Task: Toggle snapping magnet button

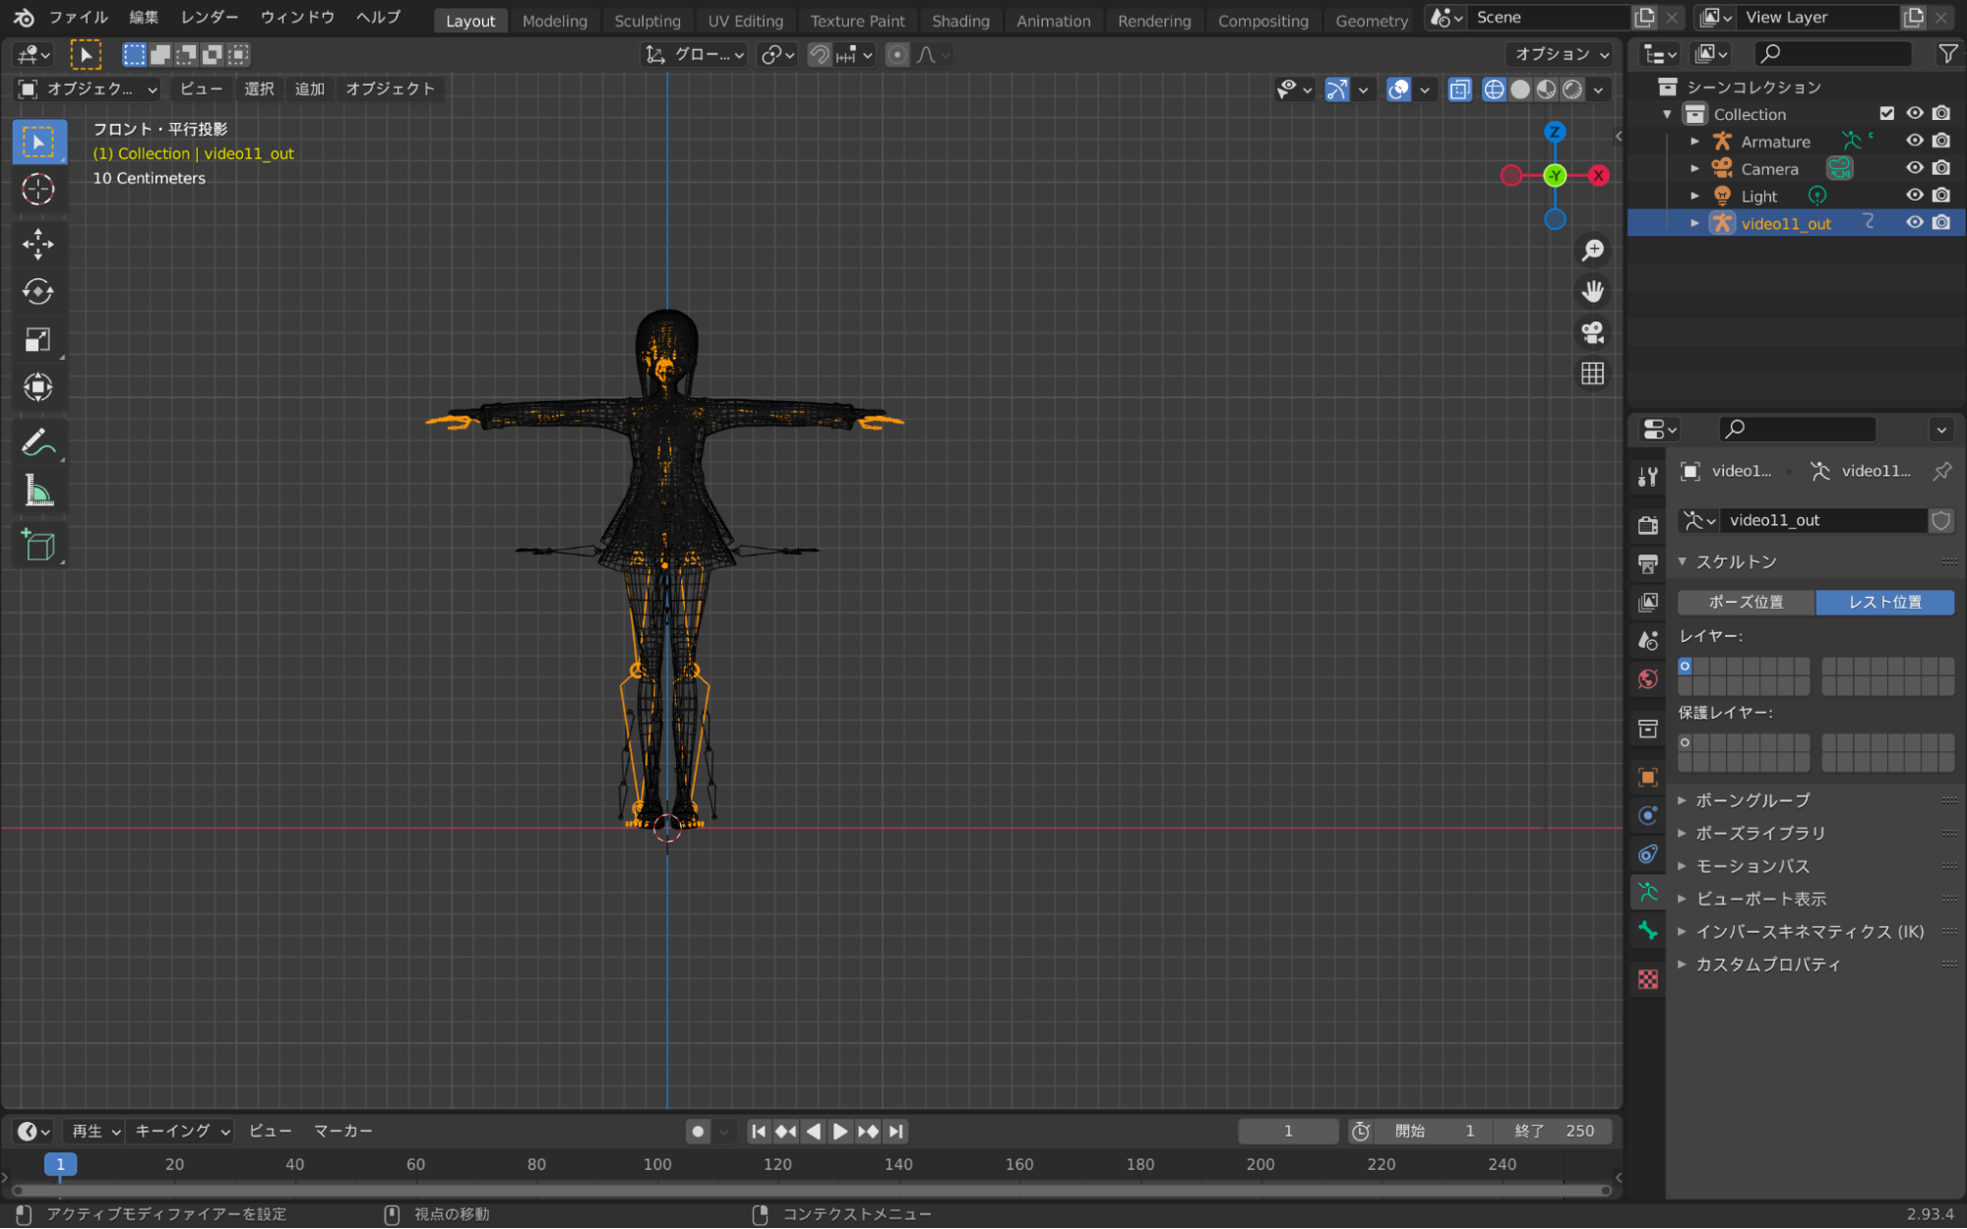Action: click(x=819, y=55)
